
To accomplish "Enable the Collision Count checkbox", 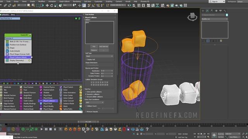I will click(86, 106).
